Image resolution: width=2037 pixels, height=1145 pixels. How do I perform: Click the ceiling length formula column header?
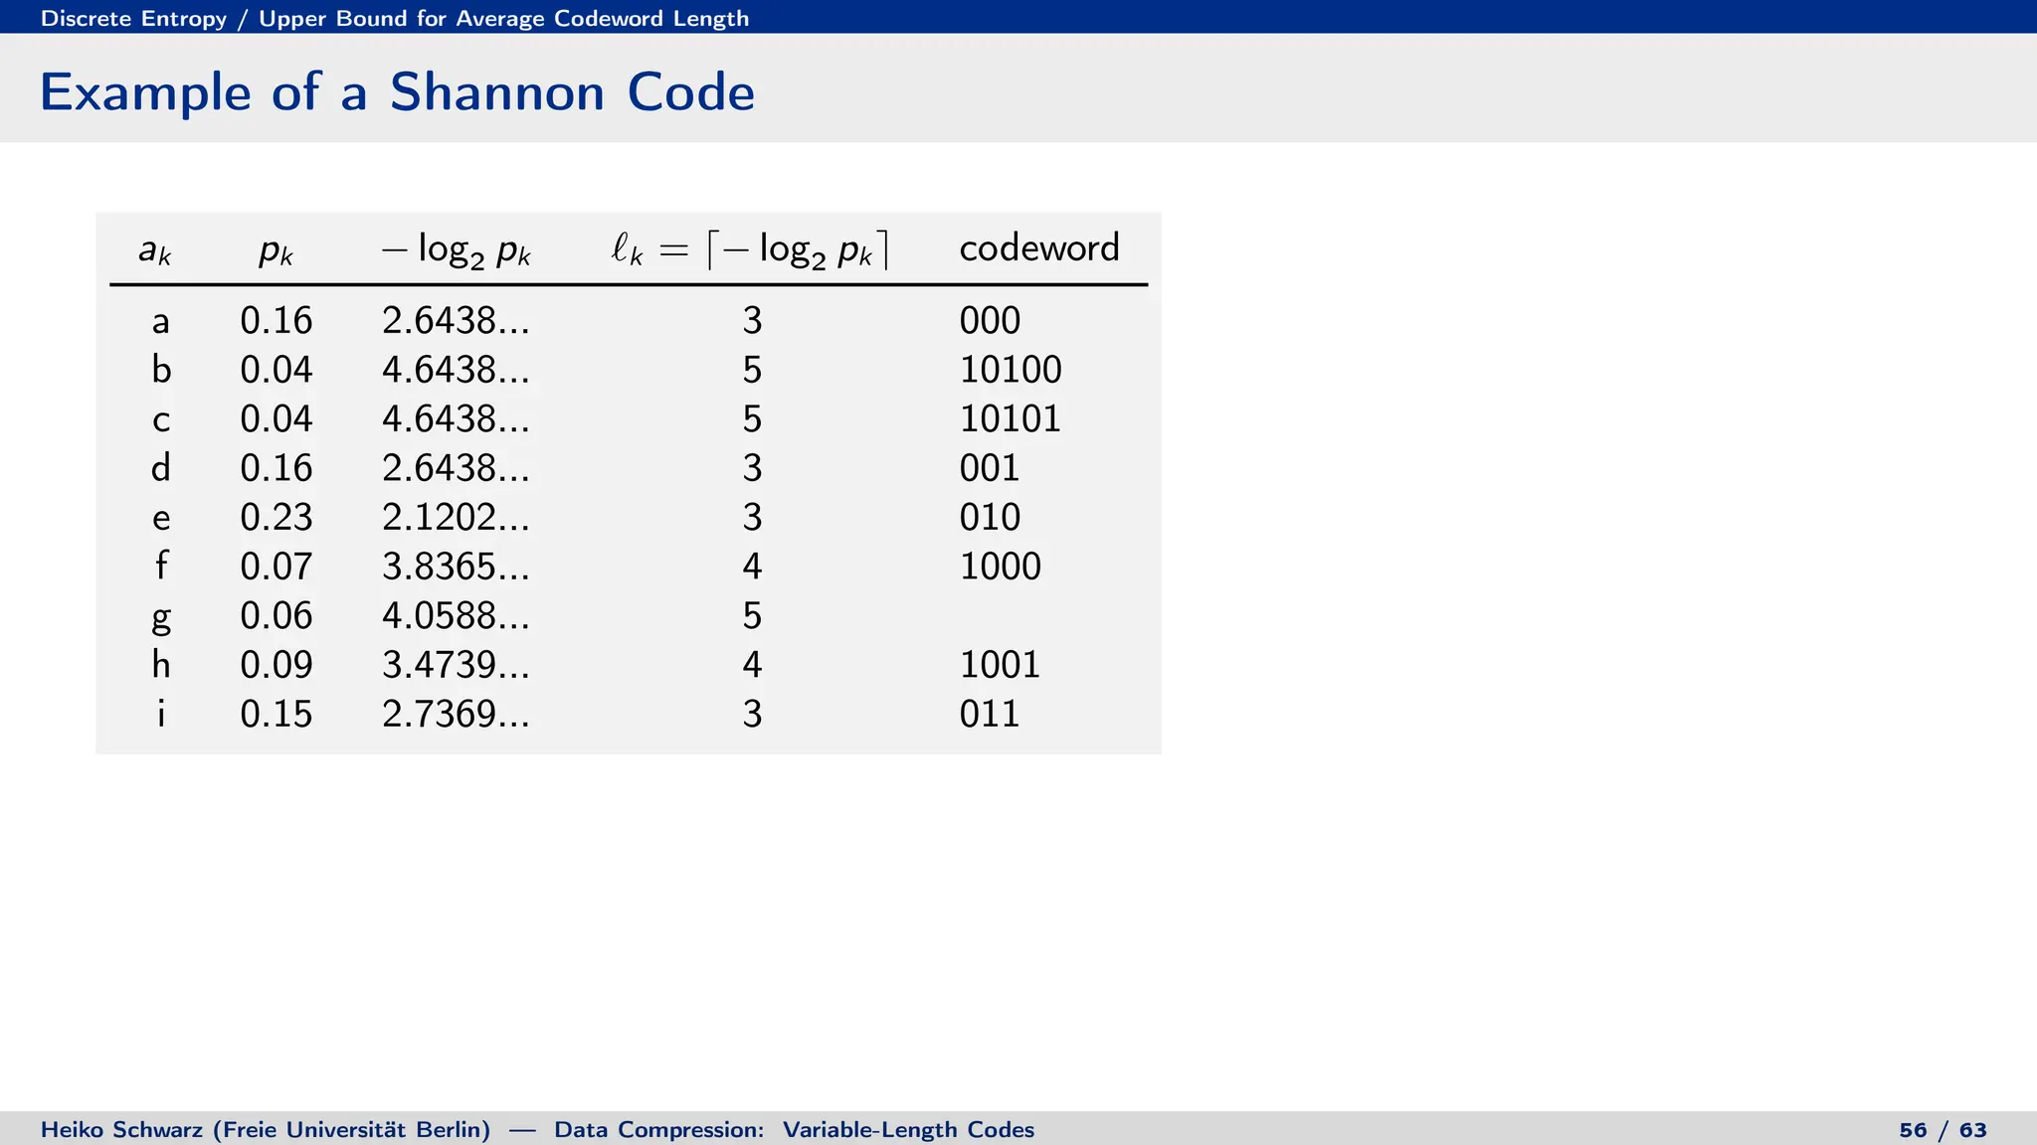click(x=750, y=249)
